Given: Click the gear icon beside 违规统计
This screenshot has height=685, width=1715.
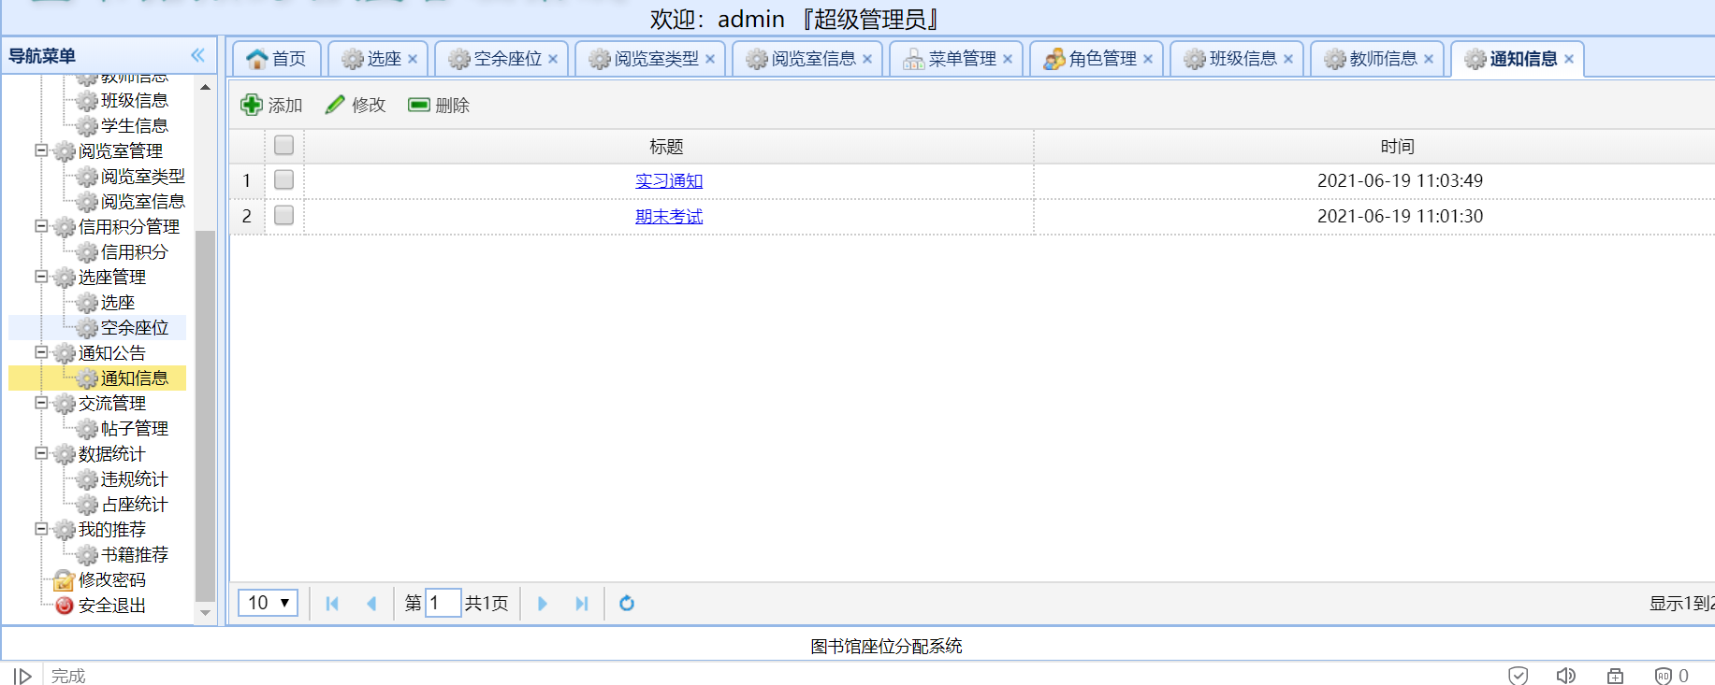Looking at the screenshot, I should click(87, 479).
